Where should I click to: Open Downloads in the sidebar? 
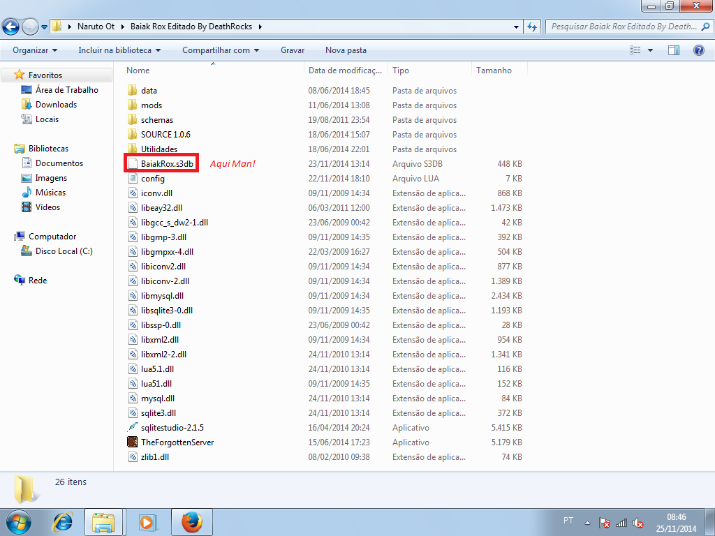(x=56, y=105)
